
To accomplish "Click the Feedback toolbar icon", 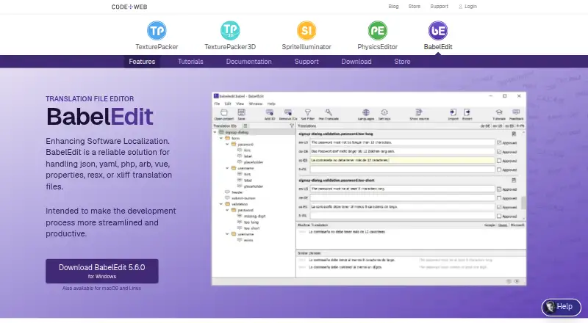I will click(516, 112).
